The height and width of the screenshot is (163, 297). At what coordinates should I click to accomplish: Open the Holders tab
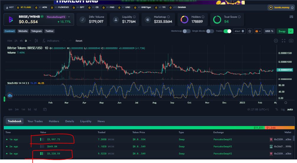54,121
